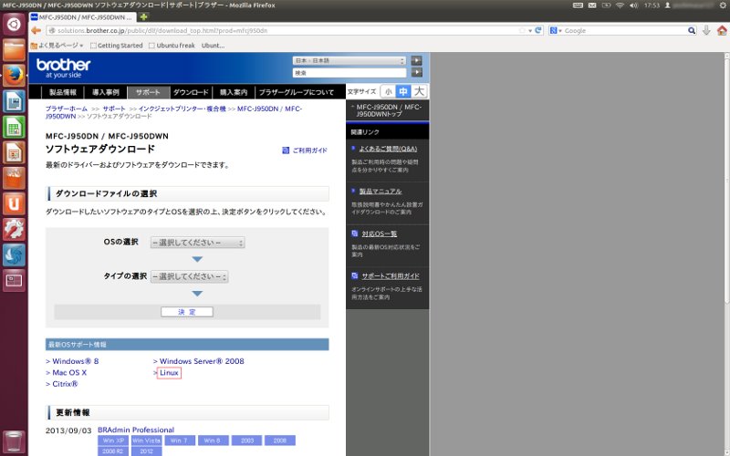Image resolution: width=730 pixels, height=456 pixels.
Task: Focus Brother site 検索 input field
Action: (349, 73)
